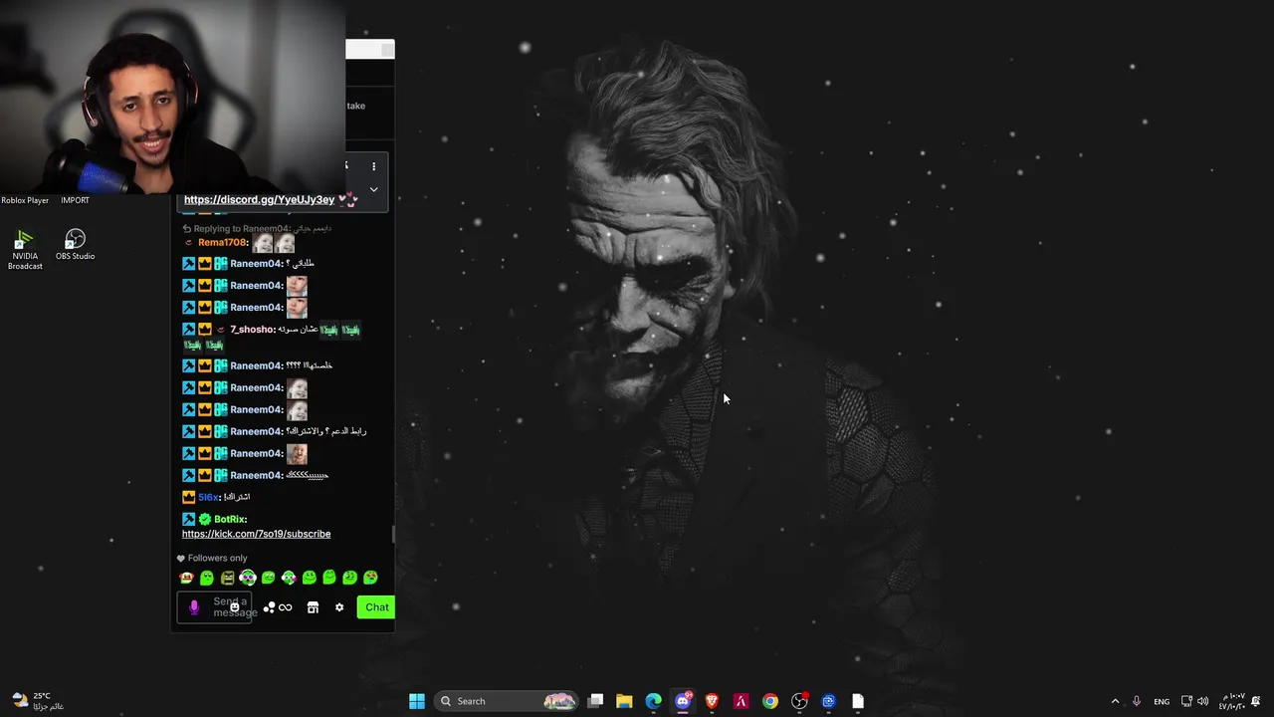Click the purple microphone icon in chat input

[x=194, y=607]
